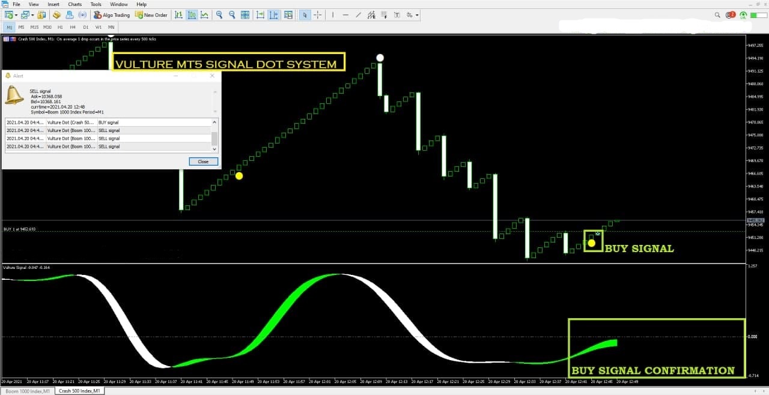Open the new chart dropdown arrow
Viewport: 769px width, 395px height.
tap(16, 14)
